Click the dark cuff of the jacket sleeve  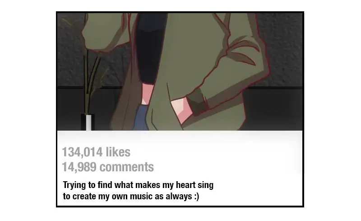pos(196,102)
